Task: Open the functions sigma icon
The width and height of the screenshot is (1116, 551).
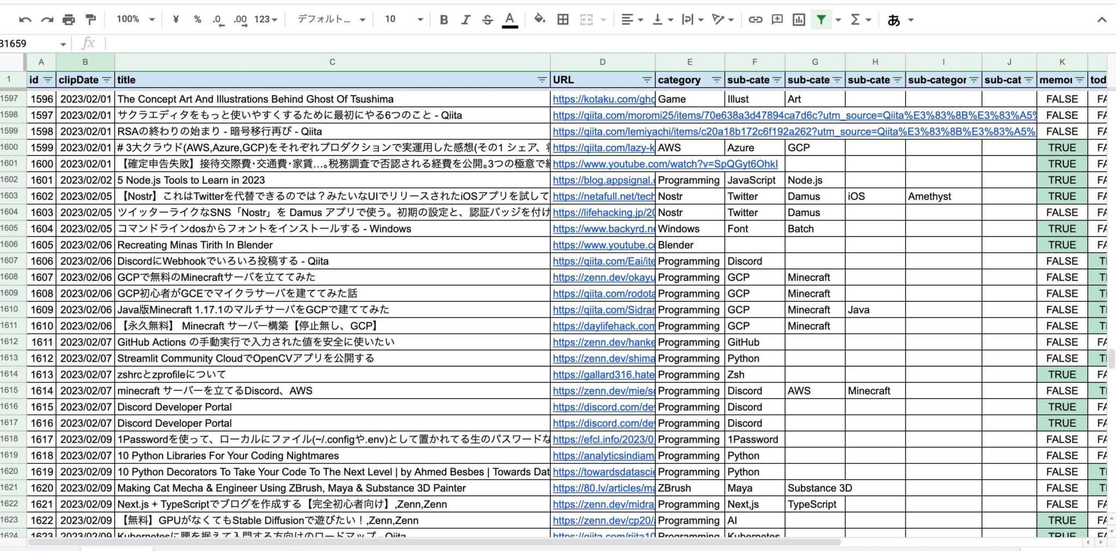Action: coord(856,19)
